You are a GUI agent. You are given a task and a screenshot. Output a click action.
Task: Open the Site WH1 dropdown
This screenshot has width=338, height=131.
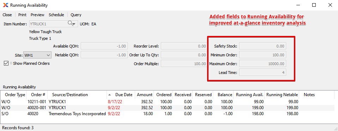[x=37, y=55]
